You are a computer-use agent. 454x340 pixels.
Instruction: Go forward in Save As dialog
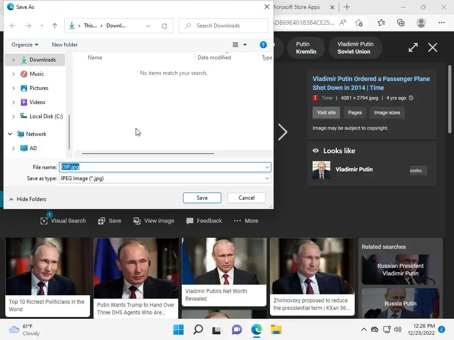click(x=28, y=26)
